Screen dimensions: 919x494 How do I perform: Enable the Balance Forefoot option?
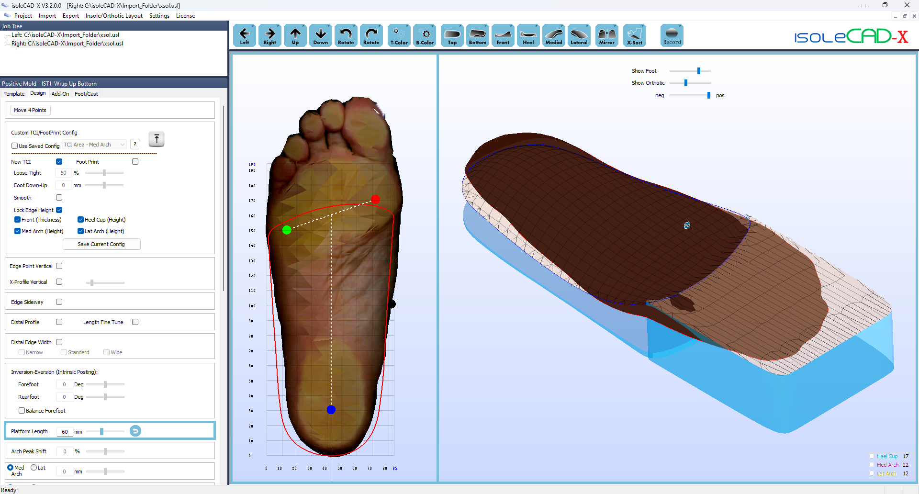22,410
